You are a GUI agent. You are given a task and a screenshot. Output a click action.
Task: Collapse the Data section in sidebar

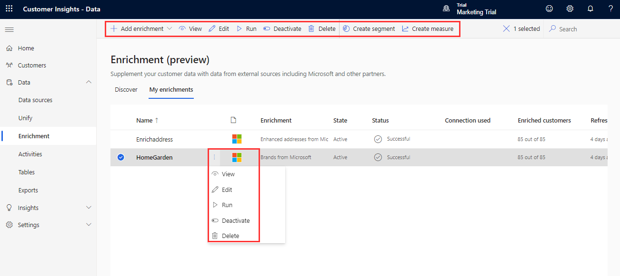pos(89,83)
